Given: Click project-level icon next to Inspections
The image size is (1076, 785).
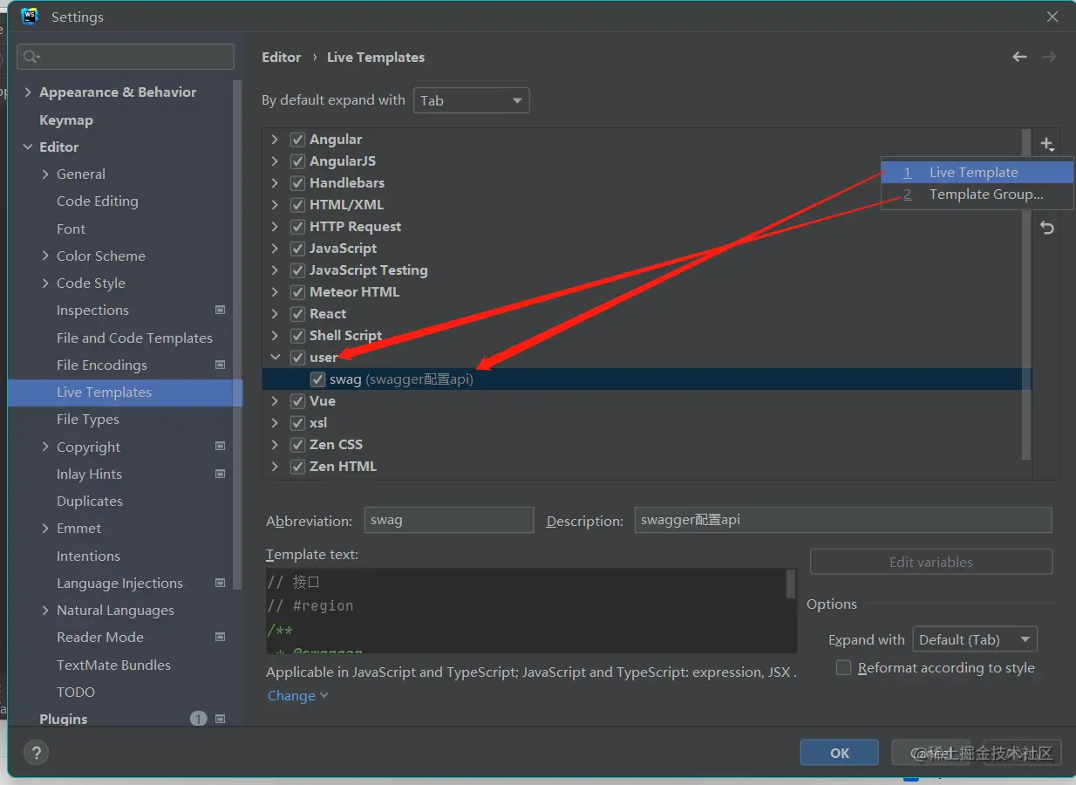Looking at the screenshot, I should (220, 310).
